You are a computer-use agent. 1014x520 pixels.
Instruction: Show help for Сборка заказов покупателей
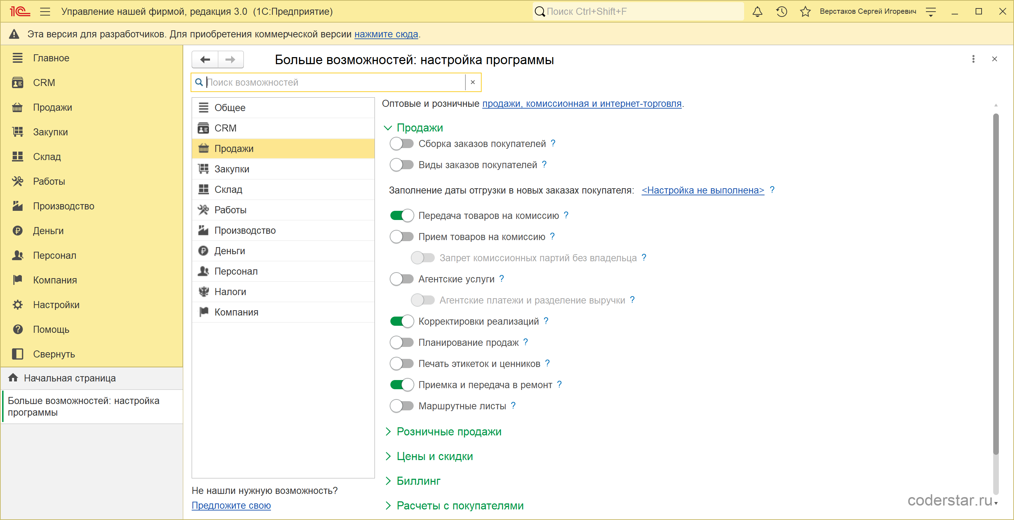point(553,143)
